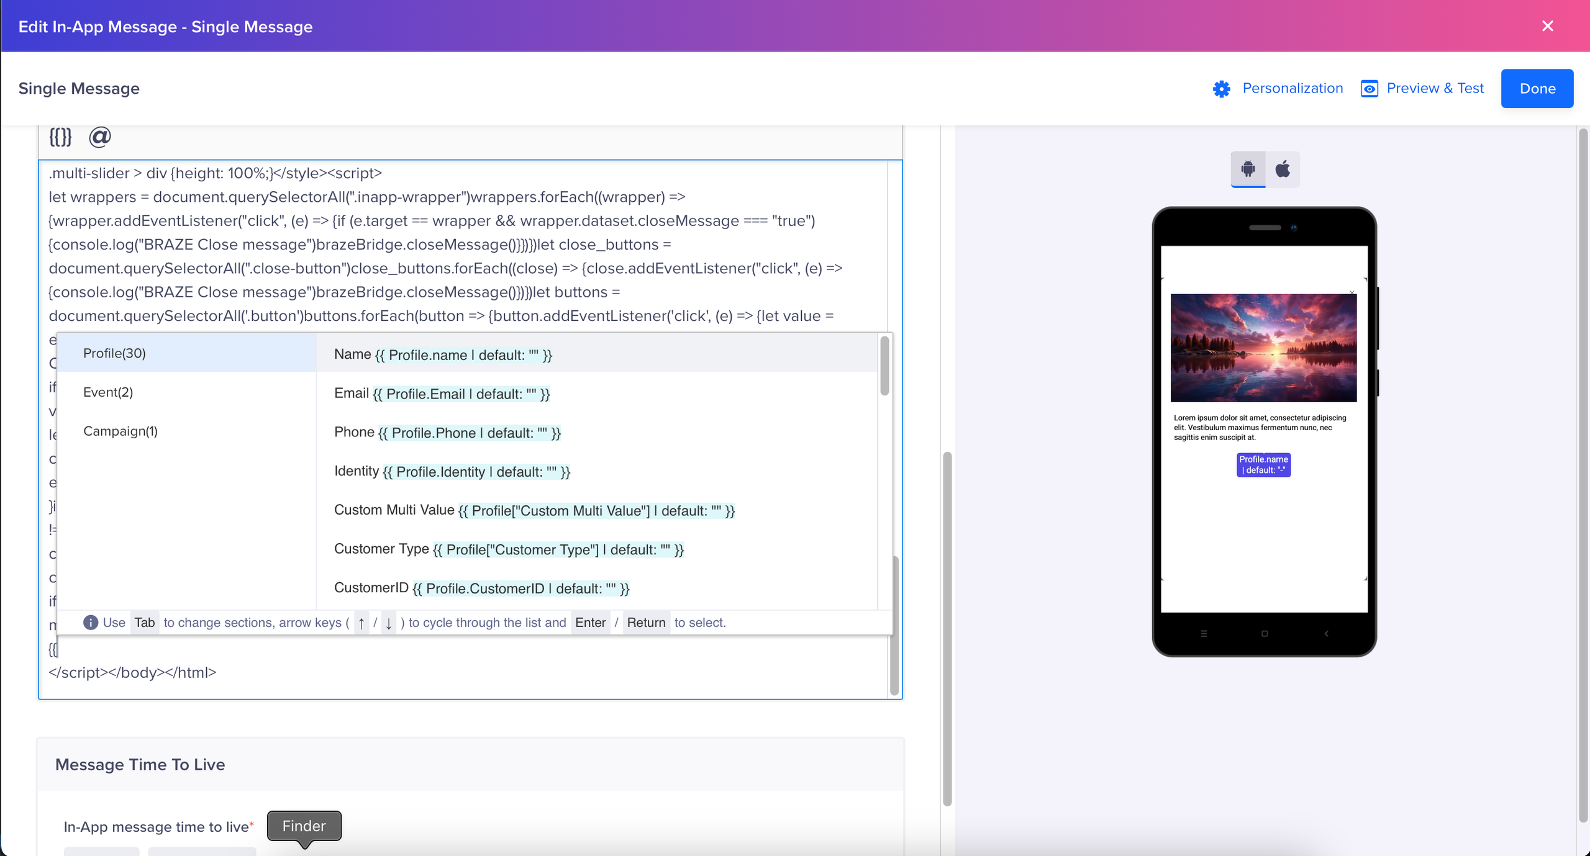
Task: Click the @ mention icon
Action: [99, 137]
